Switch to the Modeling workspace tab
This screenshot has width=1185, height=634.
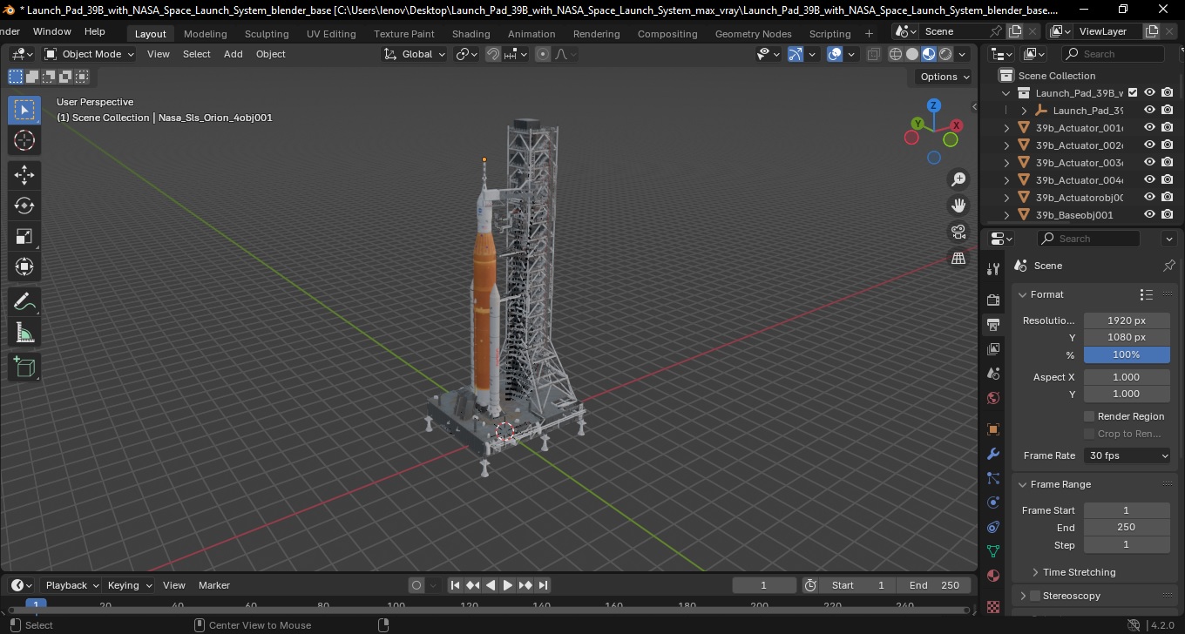(x=206, y=34)
